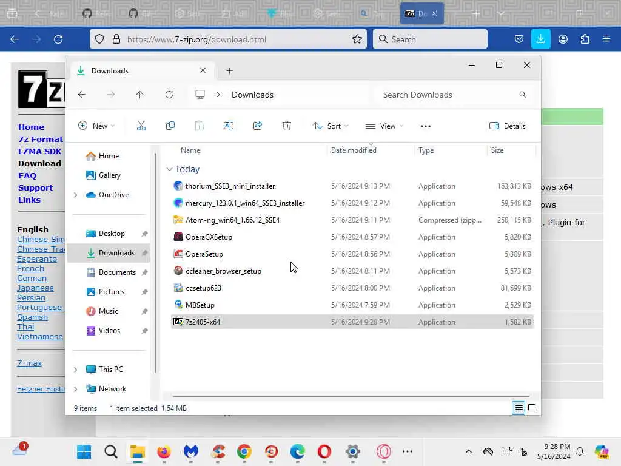Viewport: 621px width, 466px height.
Task: Expand This PC tree node
Action: tap(75, 370)
